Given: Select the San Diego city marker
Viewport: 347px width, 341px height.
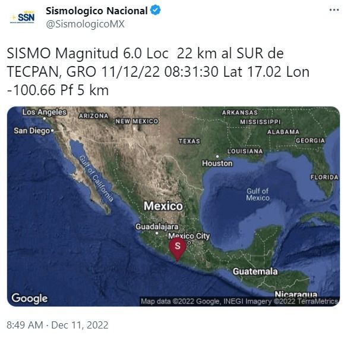Looking at the screenshot, I should 52,130.
